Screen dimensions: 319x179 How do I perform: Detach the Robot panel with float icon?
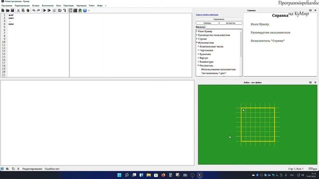pos(310,83)
